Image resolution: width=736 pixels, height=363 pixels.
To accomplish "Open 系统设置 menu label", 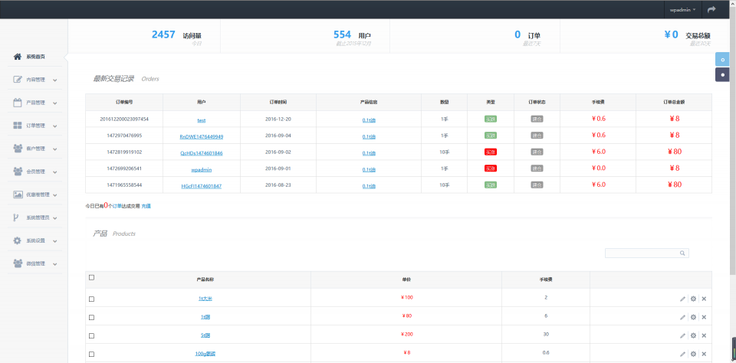I will pyautogui.click(x=36, y=240).
